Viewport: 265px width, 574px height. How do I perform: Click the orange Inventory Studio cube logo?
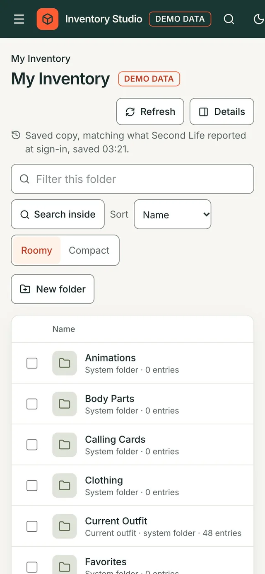point(48,19)
